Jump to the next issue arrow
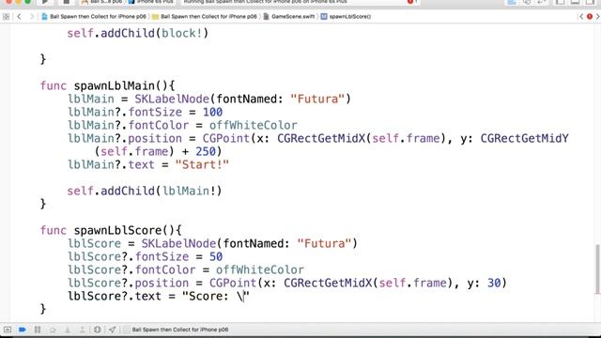601x338 pixels. click(597, 17)
